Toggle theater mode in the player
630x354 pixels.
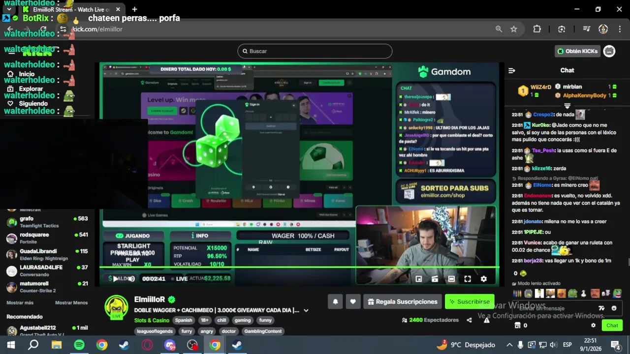click(451, 279)
